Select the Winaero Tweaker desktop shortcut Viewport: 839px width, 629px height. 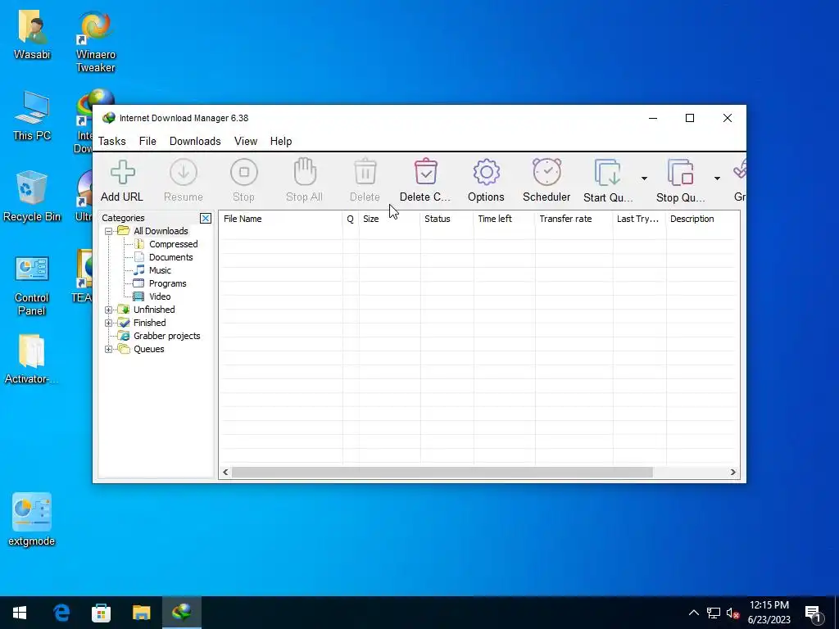(96, 41)
